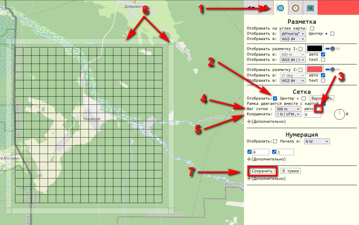Enable Отображать разметку 1 checkbox
The height and width of the screenshot is (225, 359).
(x=300, y=49)
